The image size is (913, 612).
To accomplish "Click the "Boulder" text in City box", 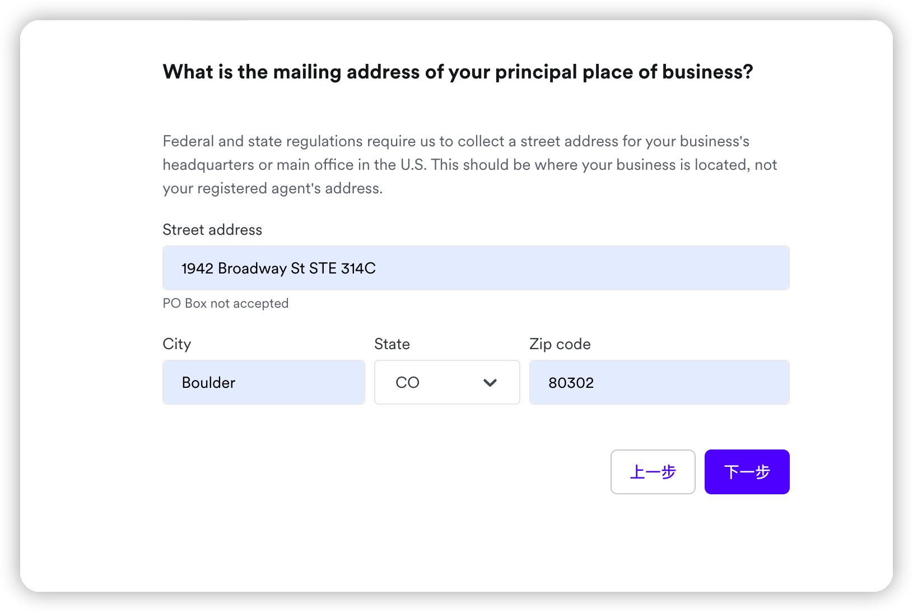I will [208, 383].
